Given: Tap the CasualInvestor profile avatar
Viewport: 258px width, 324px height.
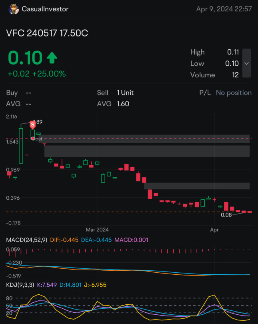Looking at the screenshot, I should tap(14, 9).
